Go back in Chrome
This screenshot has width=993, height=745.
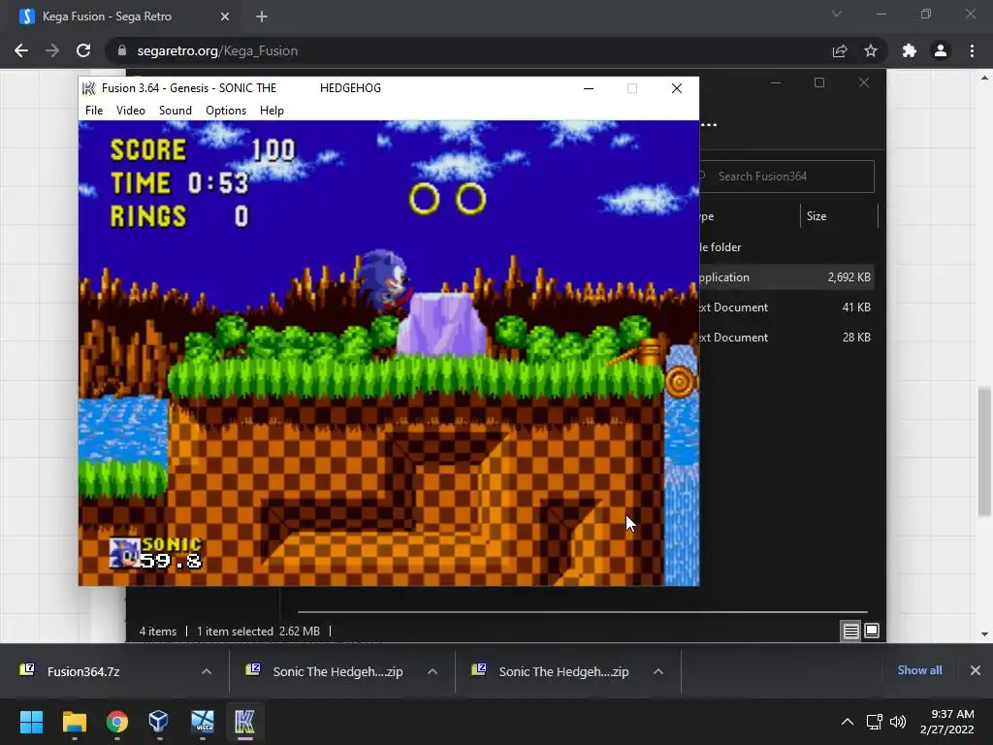pyautogui.click(x=21, y=50)
